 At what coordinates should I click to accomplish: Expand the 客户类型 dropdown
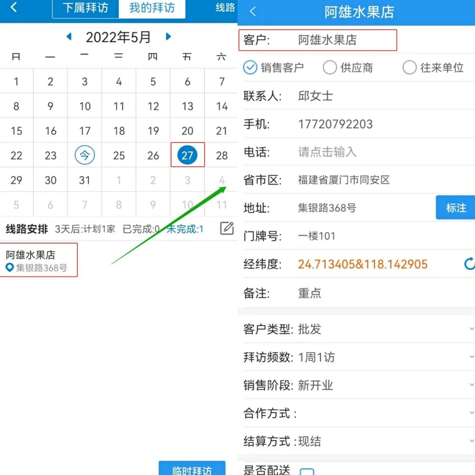coord(470,329)
